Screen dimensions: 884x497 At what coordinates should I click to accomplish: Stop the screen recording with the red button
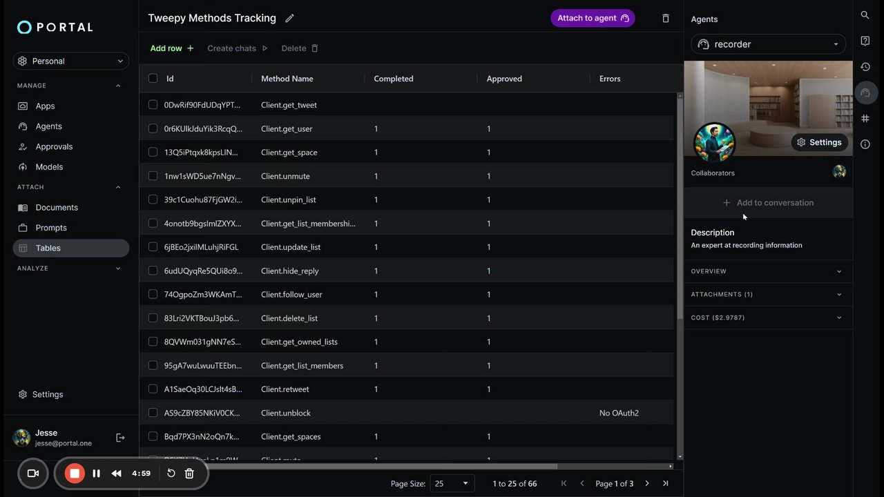(75, 474)
